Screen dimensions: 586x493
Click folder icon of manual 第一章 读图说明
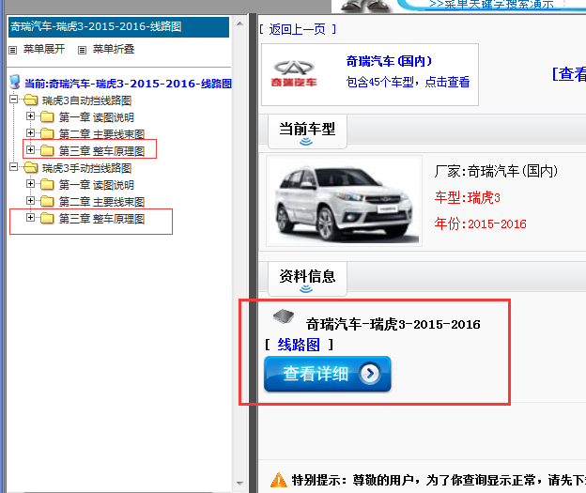pyautogui.click(x=47, y=185)
